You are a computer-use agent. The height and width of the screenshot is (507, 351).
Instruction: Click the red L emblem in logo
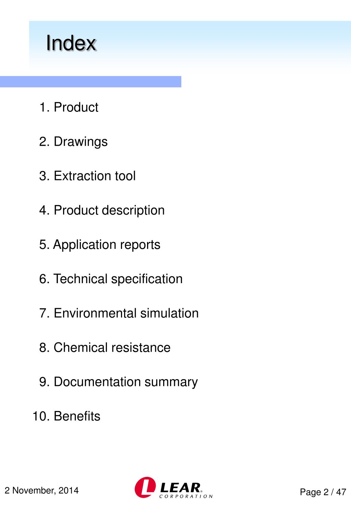click(145, 487)
